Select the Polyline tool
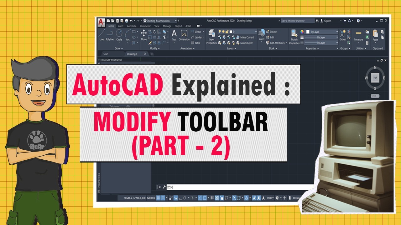 (x=110, y=35)
